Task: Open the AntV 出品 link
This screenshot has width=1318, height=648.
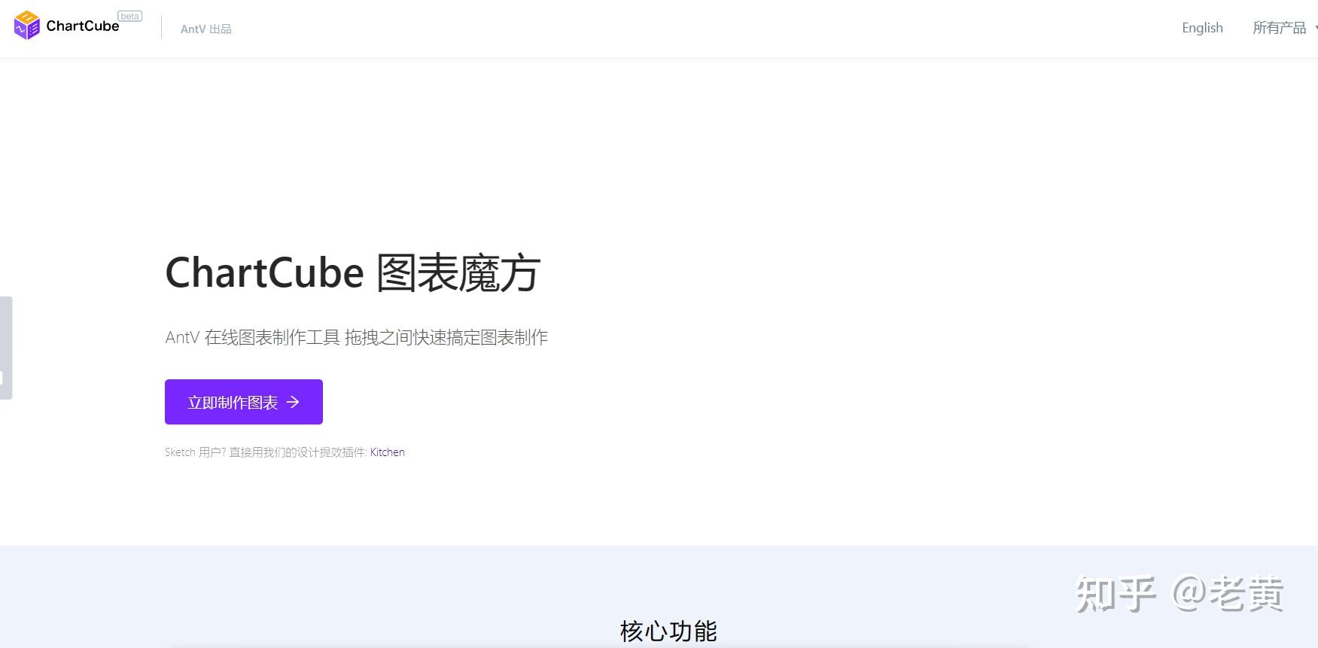Action: [x=205, y=29]
